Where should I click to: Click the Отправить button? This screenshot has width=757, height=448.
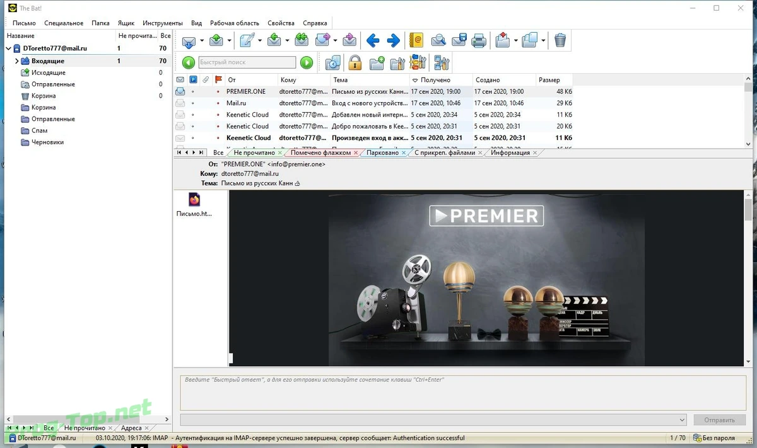(719, 420)
